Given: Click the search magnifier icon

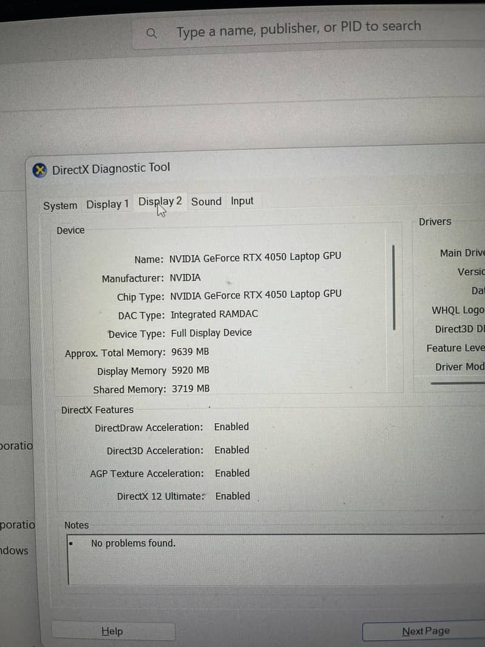Looking at the screenshot, I should coord(152,33).
